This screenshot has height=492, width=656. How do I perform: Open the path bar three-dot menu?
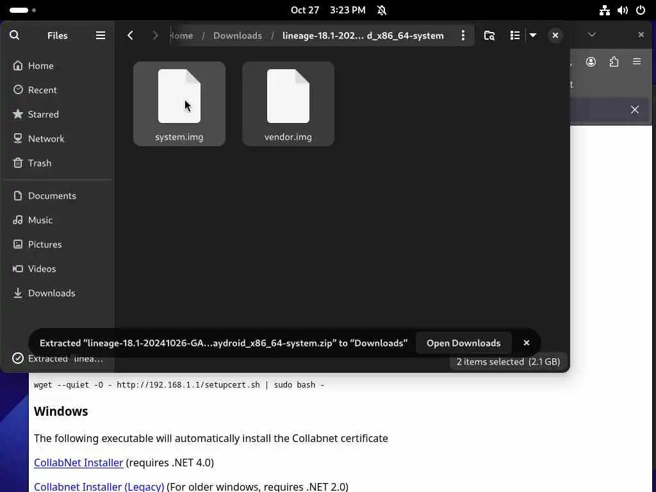pos(463,35)
